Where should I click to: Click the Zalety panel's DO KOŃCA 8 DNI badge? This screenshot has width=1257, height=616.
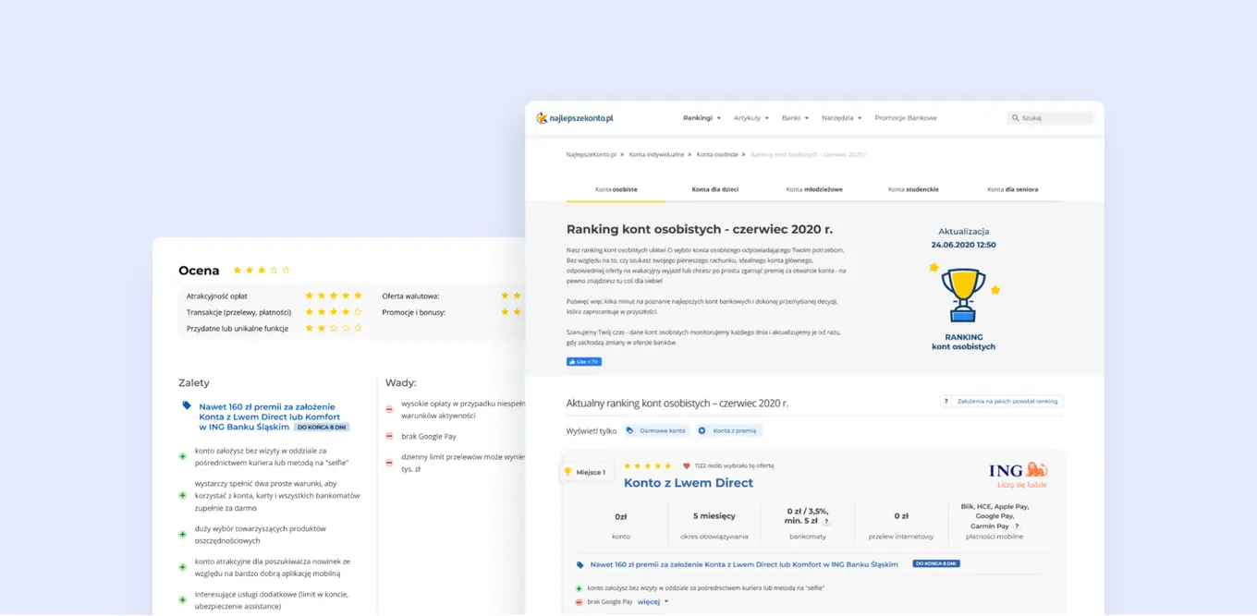[322, 428]
